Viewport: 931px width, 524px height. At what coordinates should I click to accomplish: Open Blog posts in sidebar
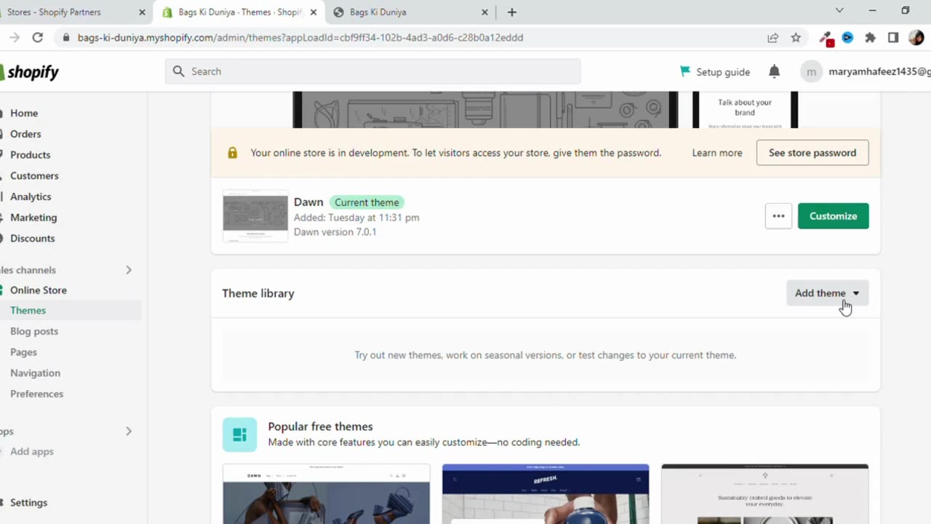[x=34, y=331]
